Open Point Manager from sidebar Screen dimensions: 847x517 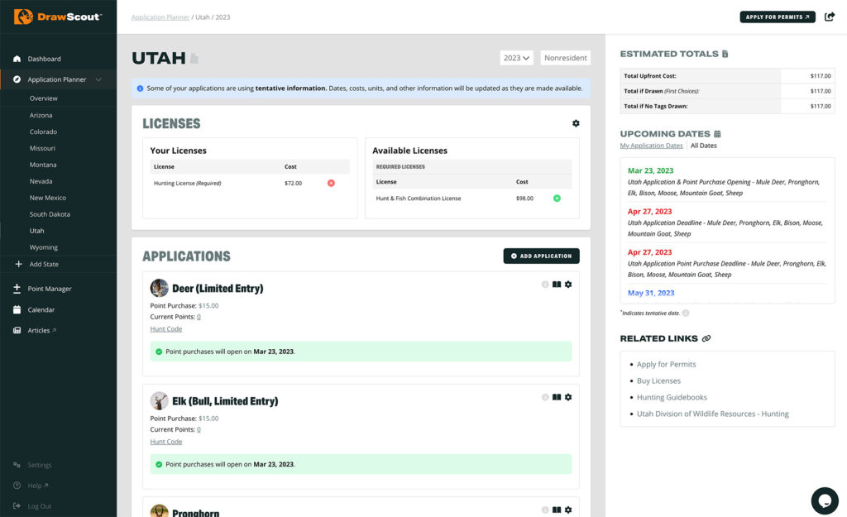point(50,289)
